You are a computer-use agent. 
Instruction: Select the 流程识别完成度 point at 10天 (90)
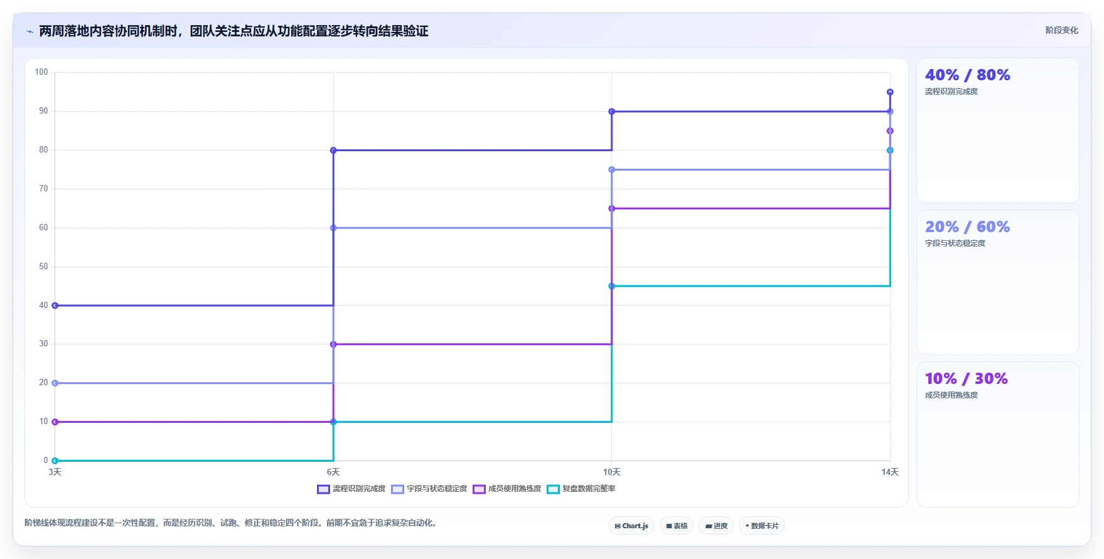612,112
